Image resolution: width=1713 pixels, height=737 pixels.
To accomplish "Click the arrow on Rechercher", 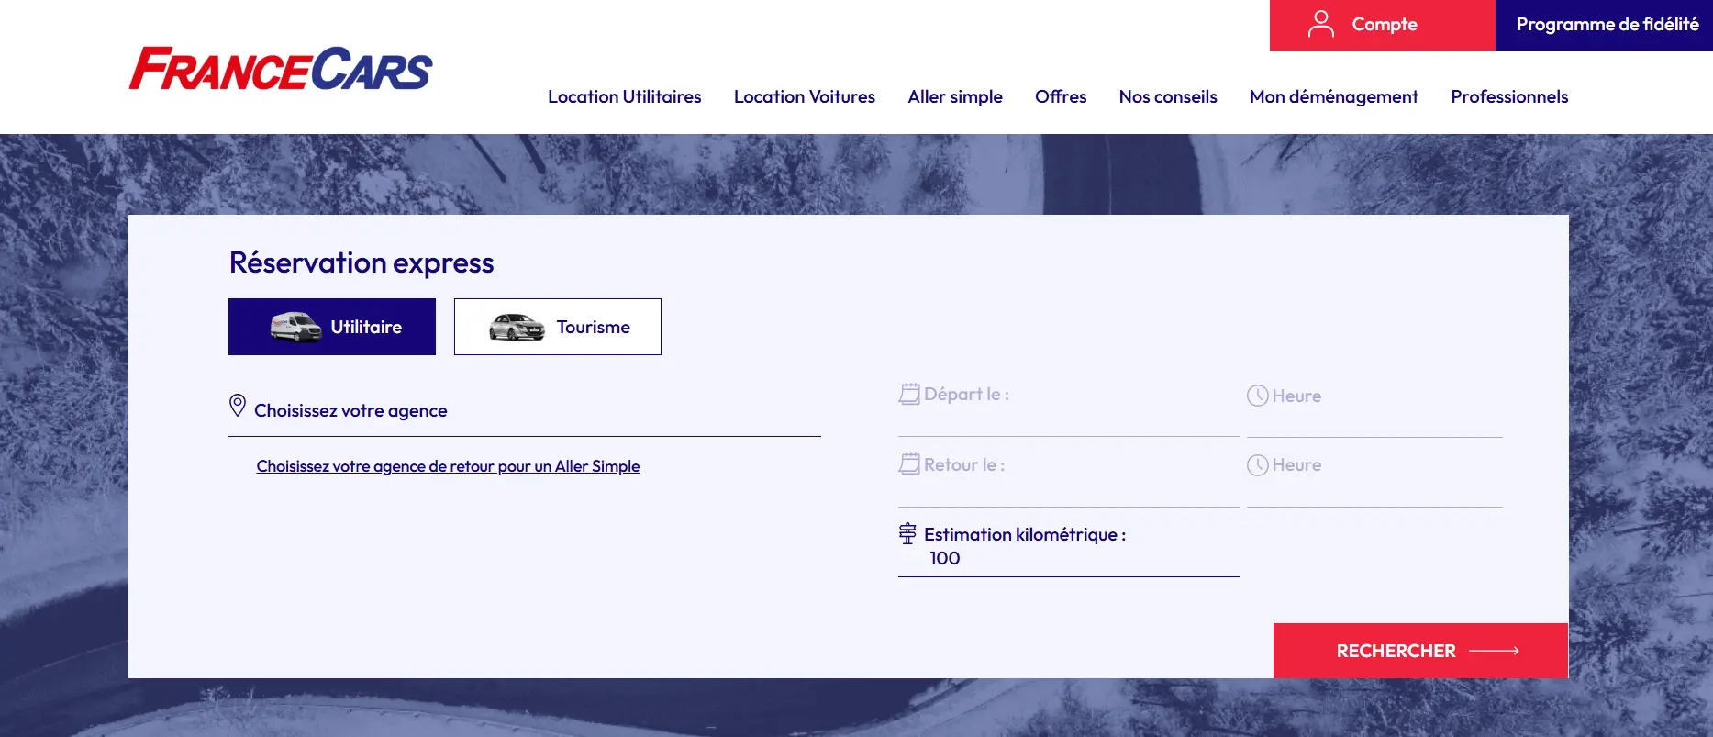I will (x=1494, y=651).
